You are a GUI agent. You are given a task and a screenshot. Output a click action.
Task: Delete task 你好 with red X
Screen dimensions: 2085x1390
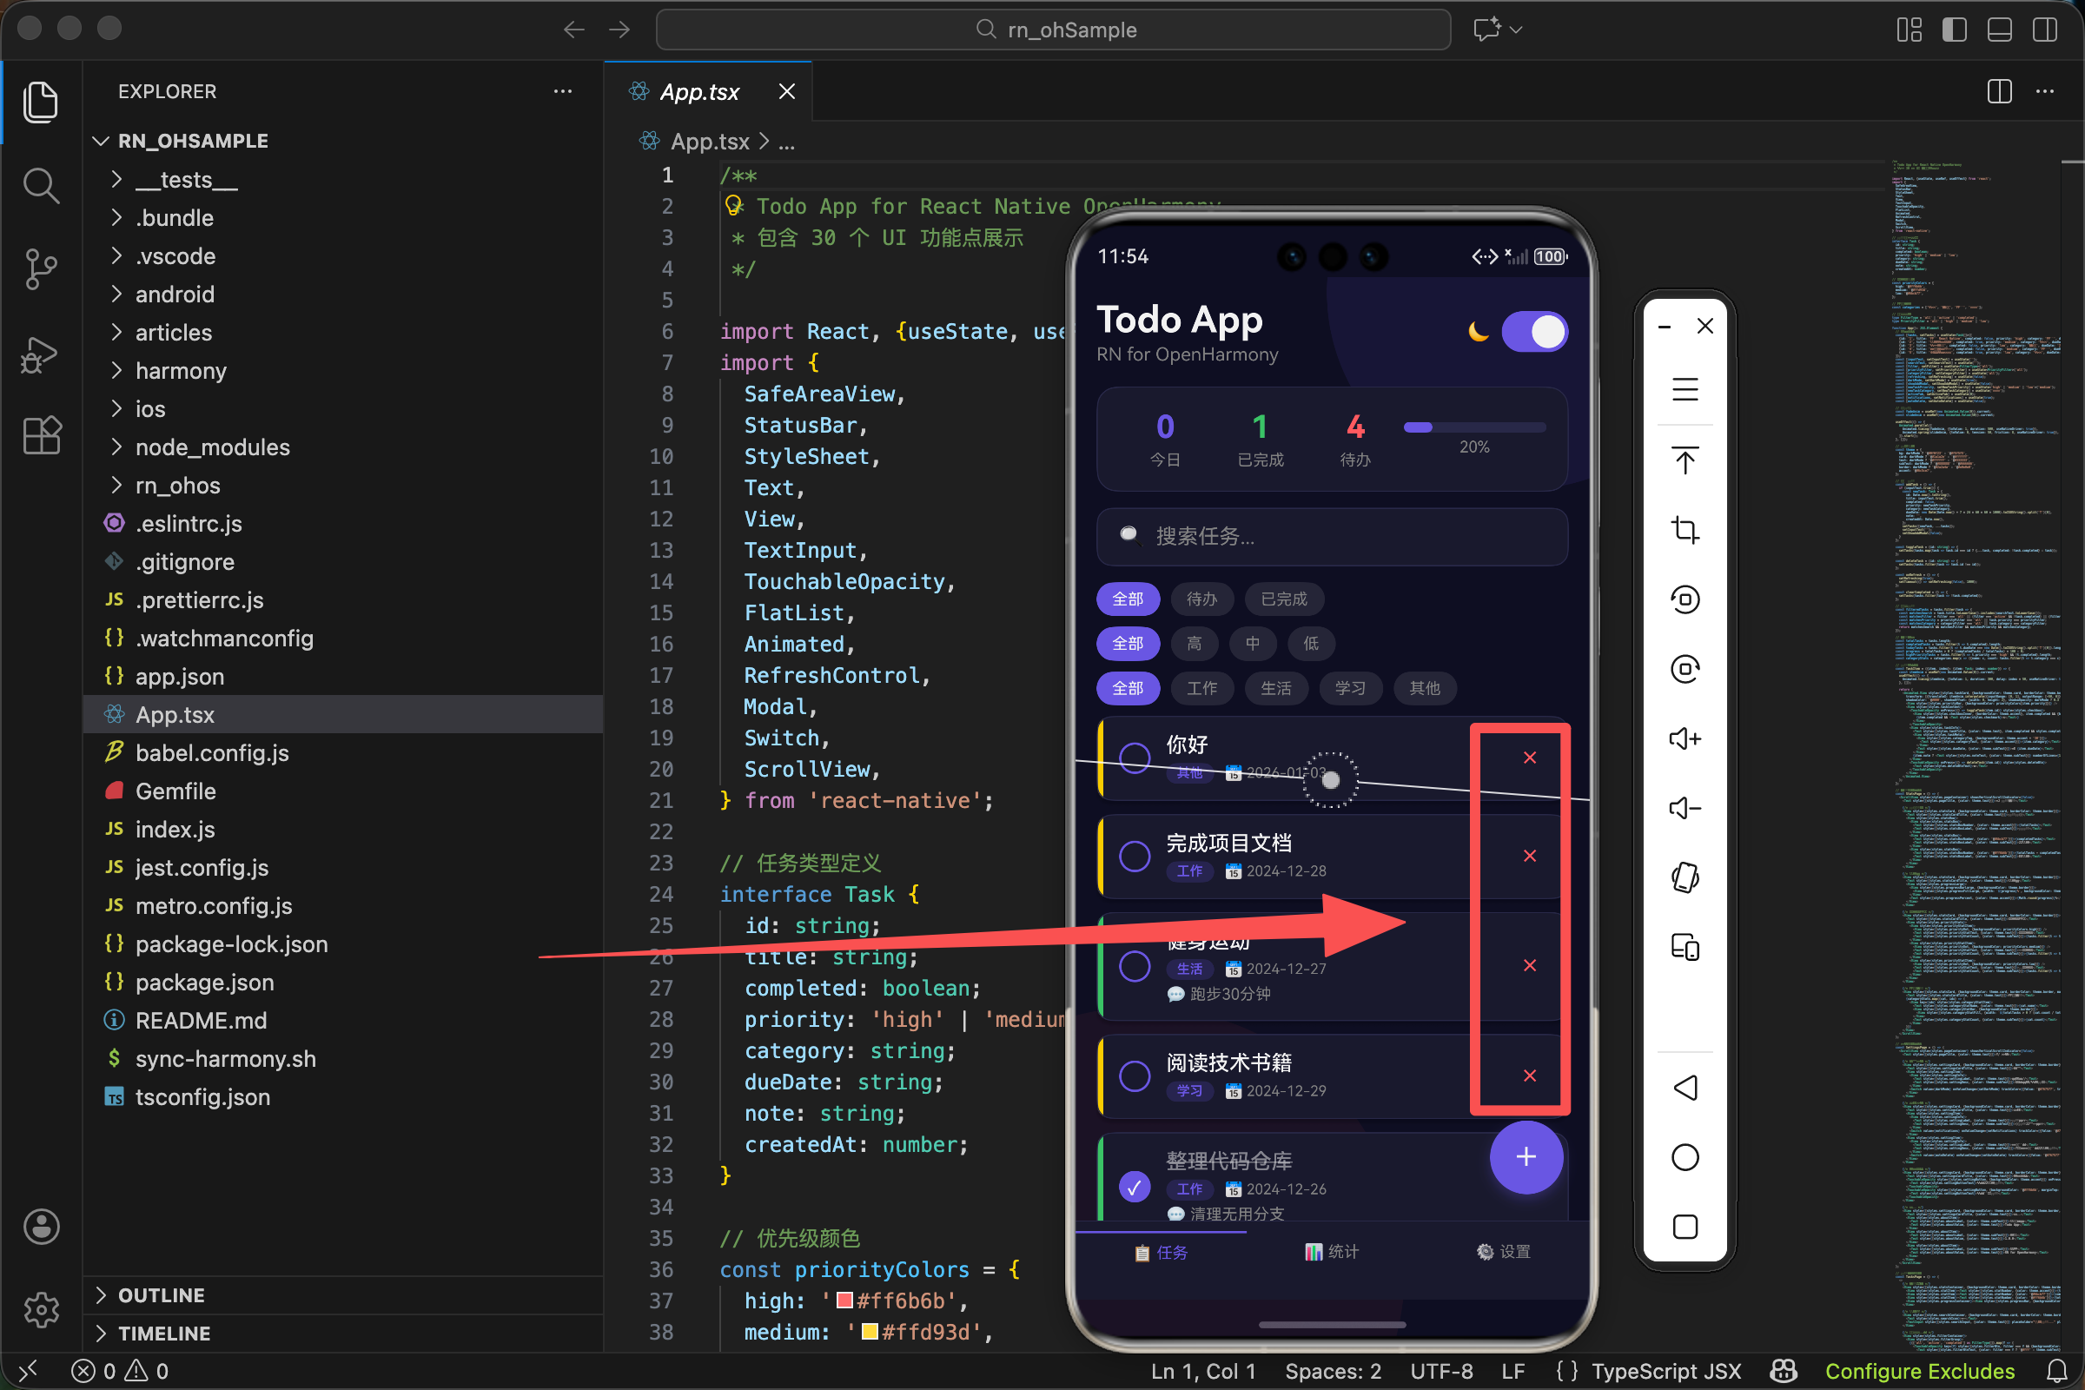pos(1530,758)
